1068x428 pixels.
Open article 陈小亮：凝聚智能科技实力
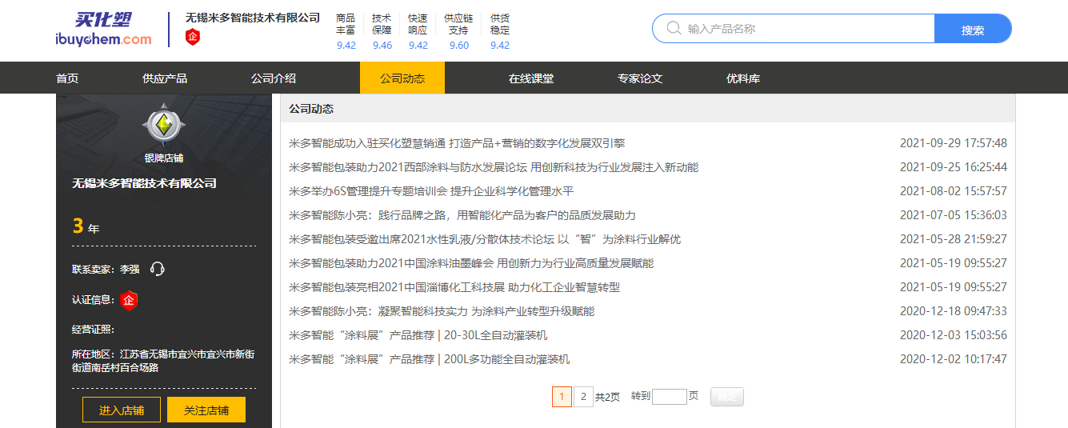[x=442, y=311]
